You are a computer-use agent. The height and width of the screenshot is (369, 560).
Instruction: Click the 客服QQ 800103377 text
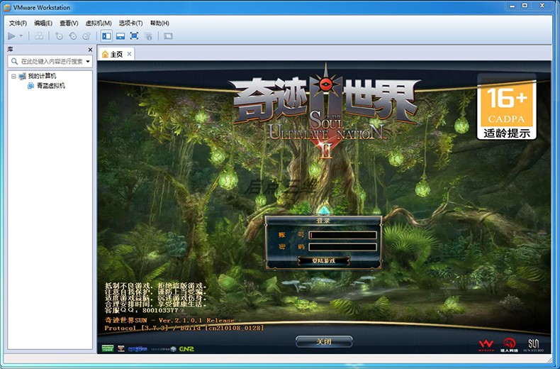tap(141, 310)
